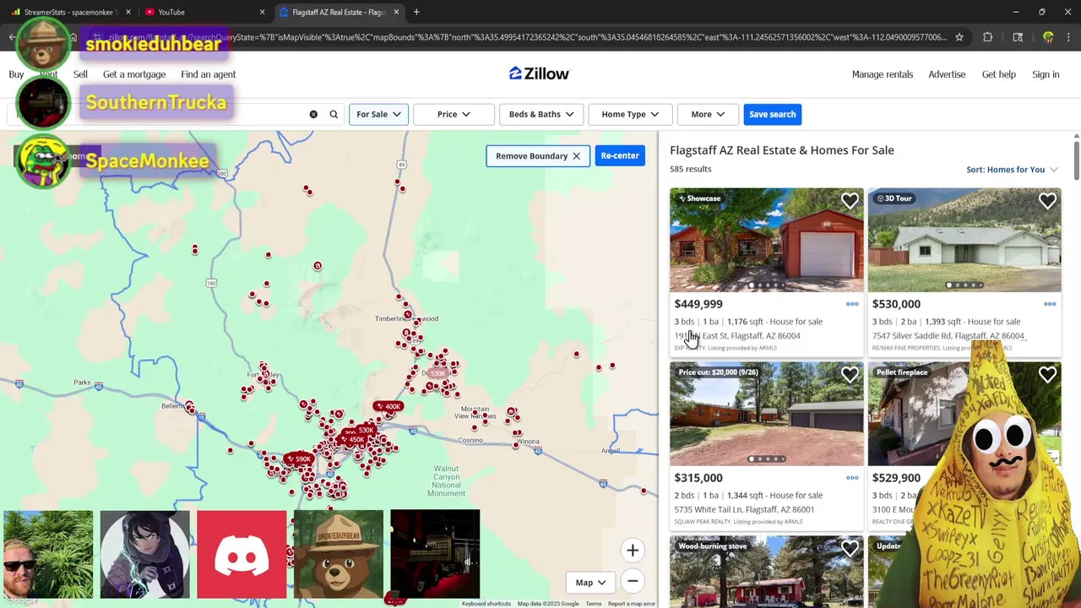Expand the More filters dropdown
1081x608 pixels.
point(708,114)
